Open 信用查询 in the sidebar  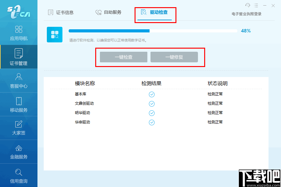[x=19, y=175]
